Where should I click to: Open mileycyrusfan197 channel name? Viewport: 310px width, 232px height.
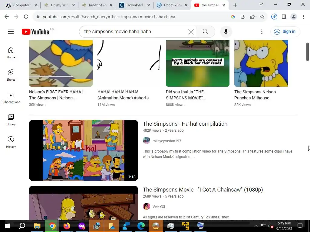(167, 141)
